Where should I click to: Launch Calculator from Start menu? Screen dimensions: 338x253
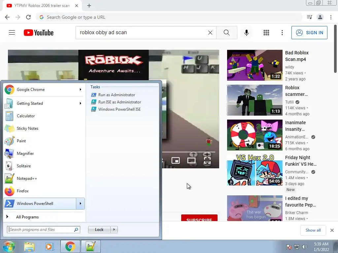coord(44,116)
